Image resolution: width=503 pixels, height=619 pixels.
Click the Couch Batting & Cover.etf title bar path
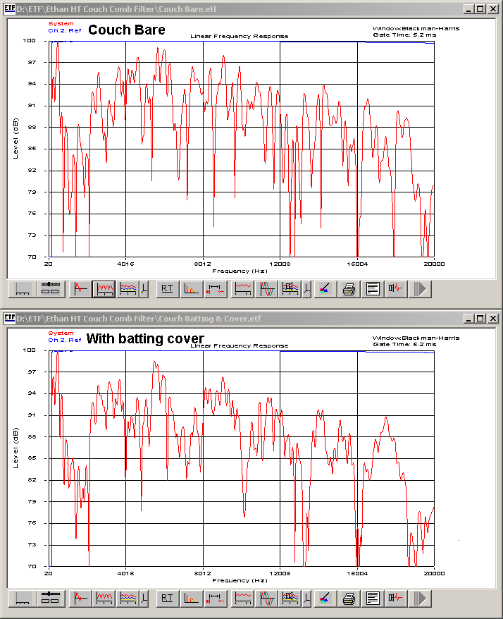tap(139, 318)
